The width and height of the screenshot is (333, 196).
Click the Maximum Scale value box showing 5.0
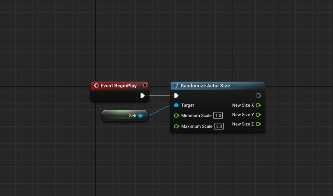pos(219,126)
